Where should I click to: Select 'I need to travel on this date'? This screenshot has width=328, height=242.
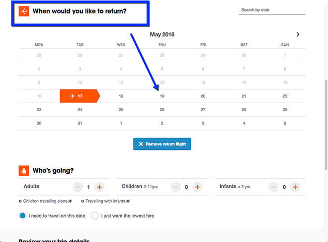(22, 216)
